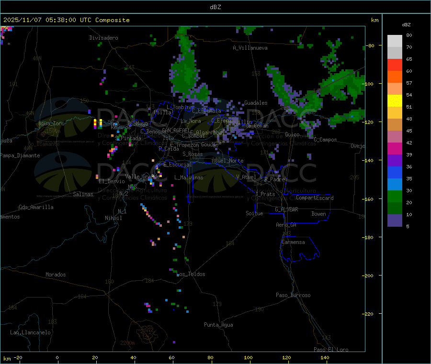Viewport: 431px width, 364px height.
Task: Click the 60 km bottom axis tick label
Action: 171,357
